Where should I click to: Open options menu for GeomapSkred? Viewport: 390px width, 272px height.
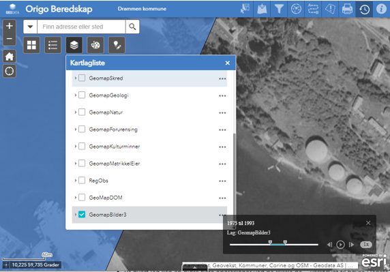pos(222,78)
